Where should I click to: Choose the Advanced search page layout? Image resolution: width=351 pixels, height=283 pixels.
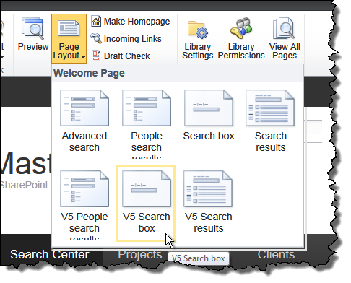[x=84, y=121]
